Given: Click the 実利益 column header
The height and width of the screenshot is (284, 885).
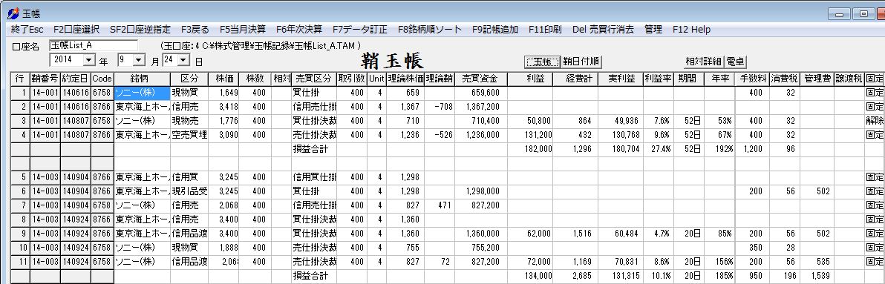Looking at the screenshot, I should [620, 79].
